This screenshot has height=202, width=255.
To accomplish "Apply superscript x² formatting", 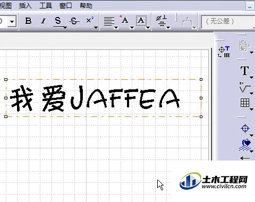I will pos(90,20).
